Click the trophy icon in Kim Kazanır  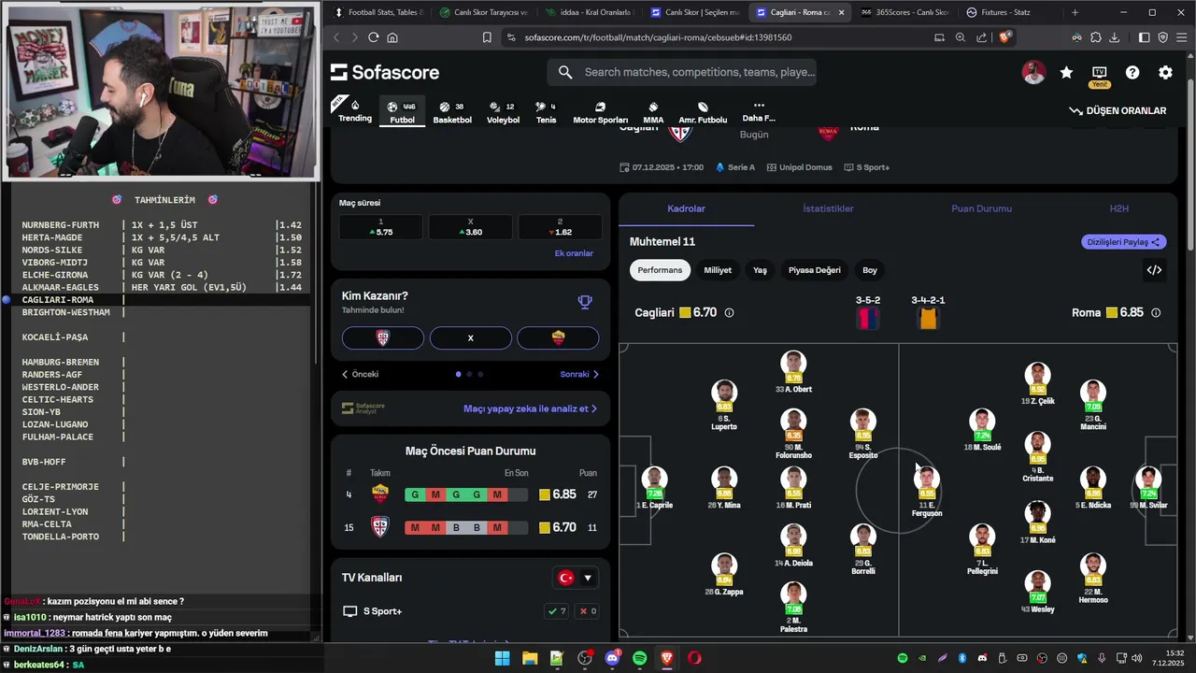[585, 301]
